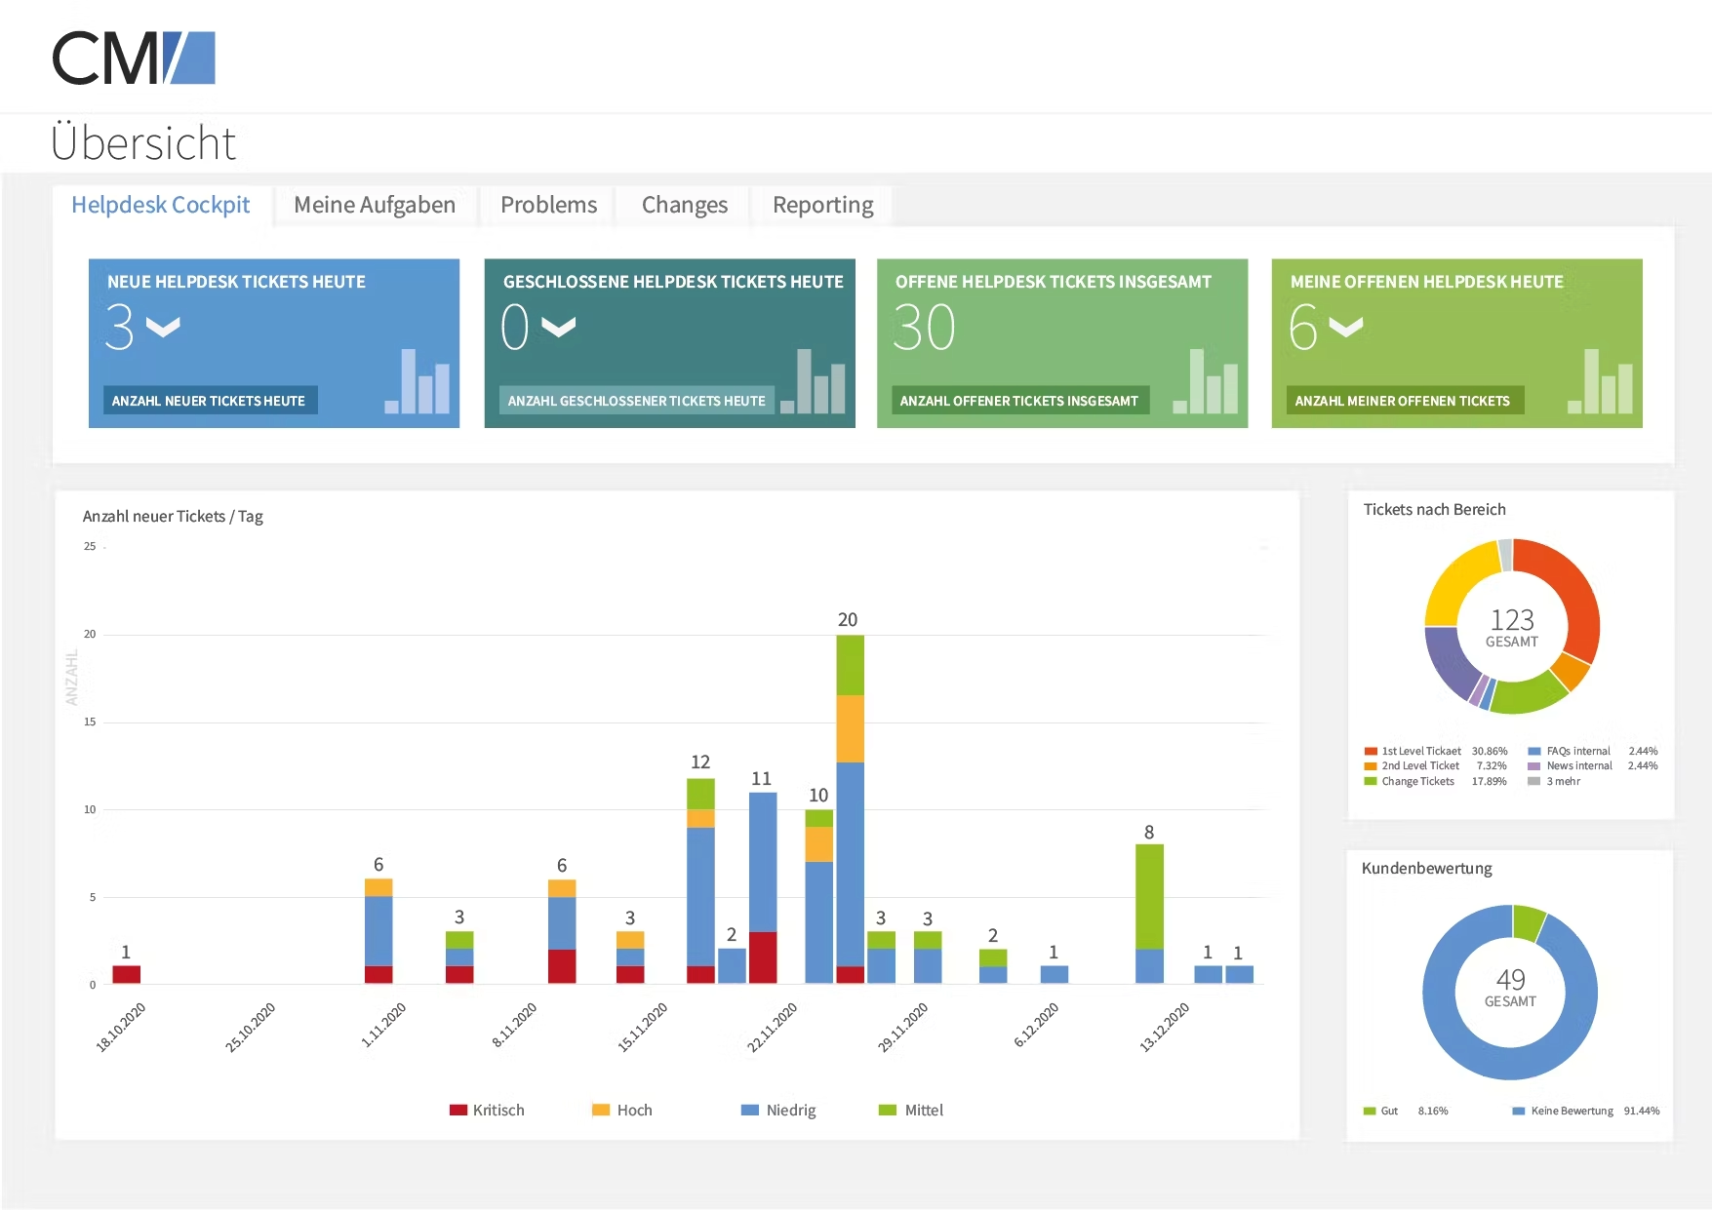Click Anzahl neuer Tickets heute button
The width and height of the screenshot is (1712, 1210).
[x=209, y=401]
